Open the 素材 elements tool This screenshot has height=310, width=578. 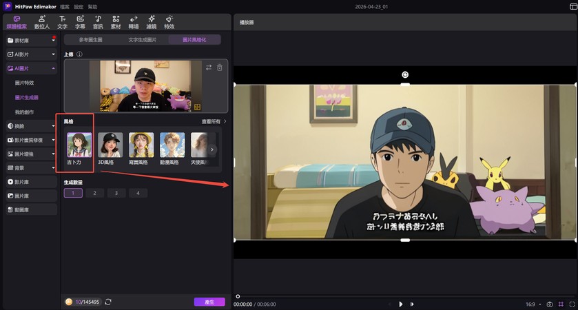[x=116, y=23]
